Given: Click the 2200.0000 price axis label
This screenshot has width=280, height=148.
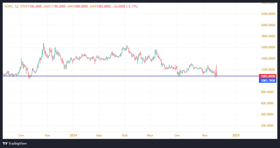Looking at the screenshot, I should [267, 14].
